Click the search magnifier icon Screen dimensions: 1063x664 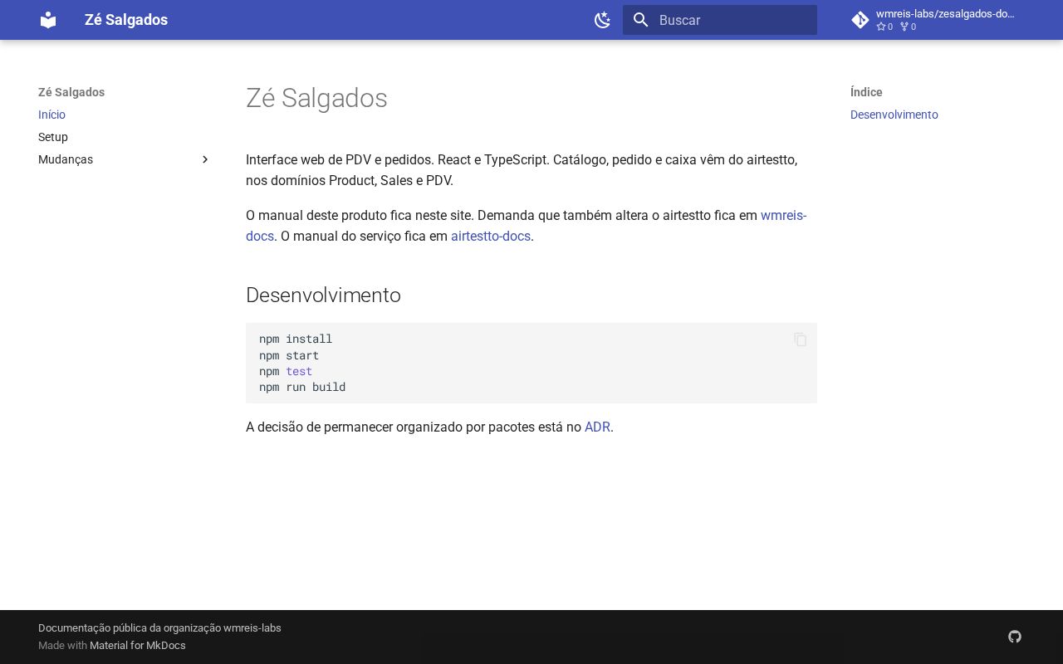point(640,20)
